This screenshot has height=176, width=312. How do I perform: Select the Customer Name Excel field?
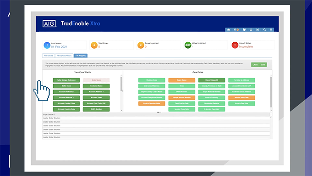(96, 86)
